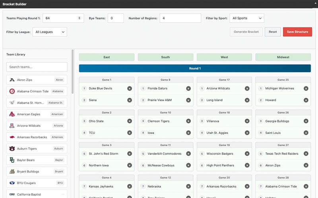Remove Howard from Game 25

click(306, 100)
